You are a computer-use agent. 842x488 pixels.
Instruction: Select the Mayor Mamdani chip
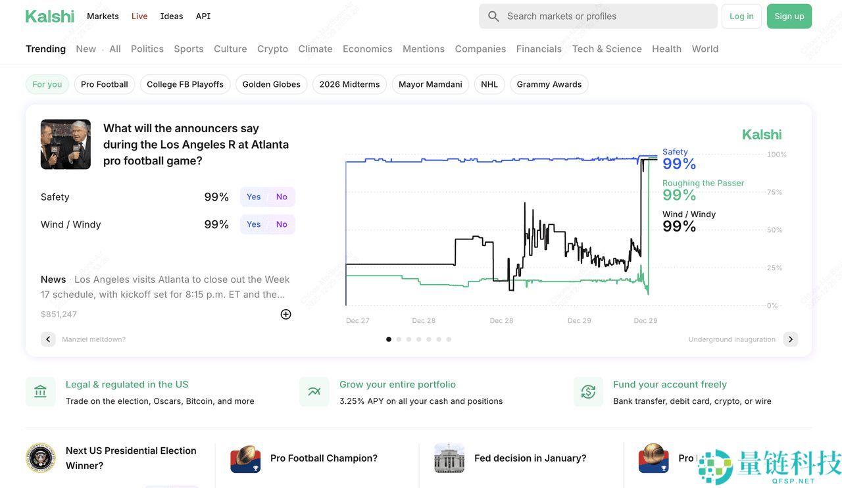point(430,84)
